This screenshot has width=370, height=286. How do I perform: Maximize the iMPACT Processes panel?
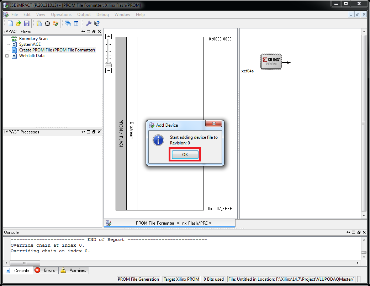point(89,132)
